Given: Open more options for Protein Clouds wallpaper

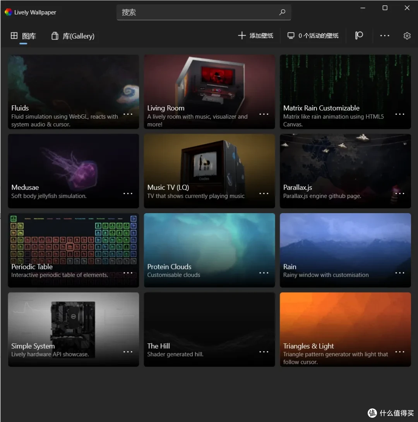Looking at the screenshot, I should (264, 273).
